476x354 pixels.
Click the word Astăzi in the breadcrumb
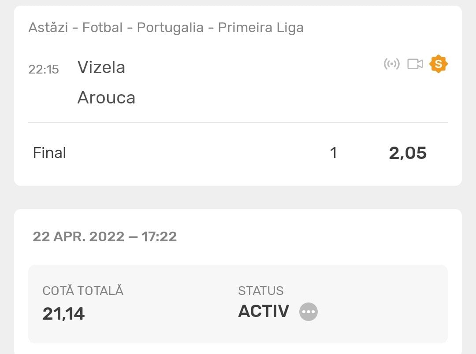coord(48,28)
